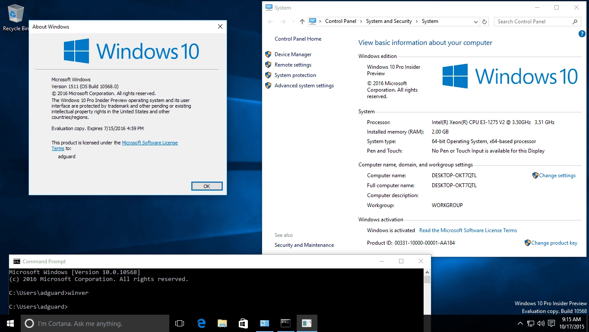Select computer name DESKTOP-OKT7QTL text

[454, 176]
